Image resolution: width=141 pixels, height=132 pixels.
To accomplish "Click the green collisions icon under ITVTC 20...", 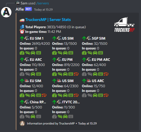I will [x=60, y=116].
